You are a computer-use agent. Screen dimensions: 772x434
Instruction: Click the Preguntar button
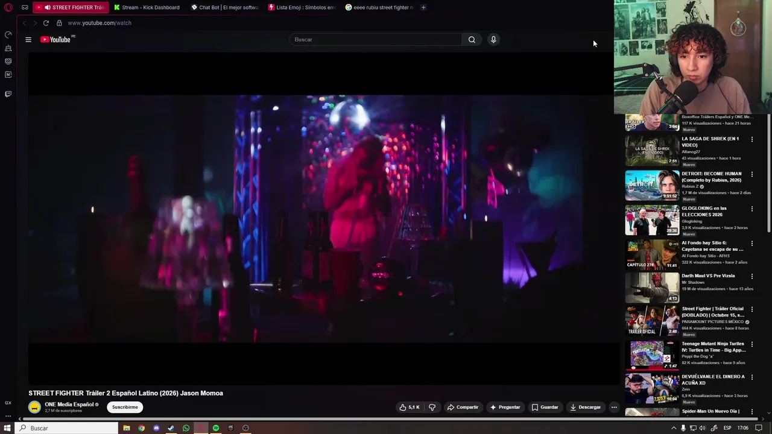point(505,407)
